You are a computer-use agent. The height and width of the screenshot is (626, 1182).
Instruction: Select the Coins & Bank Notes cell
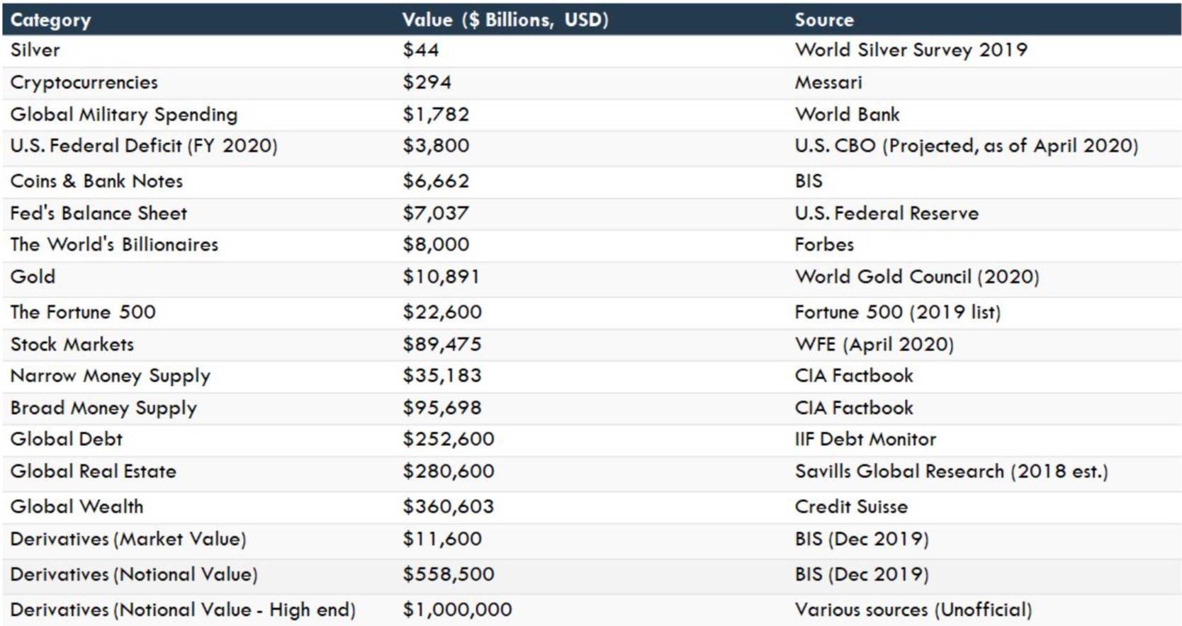coord(96,181)
